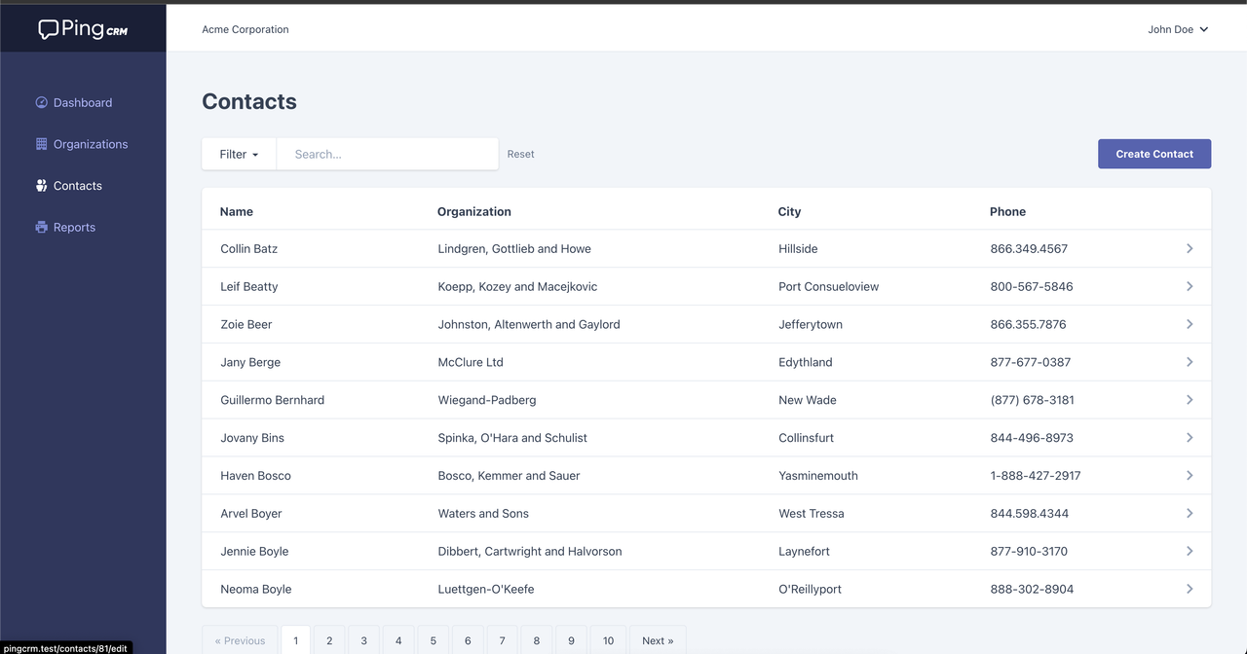Image resolution: width=1247 pixels, height=654 pixels.
Task: Open contact Jovany Bins
Action: coord(252,438)
